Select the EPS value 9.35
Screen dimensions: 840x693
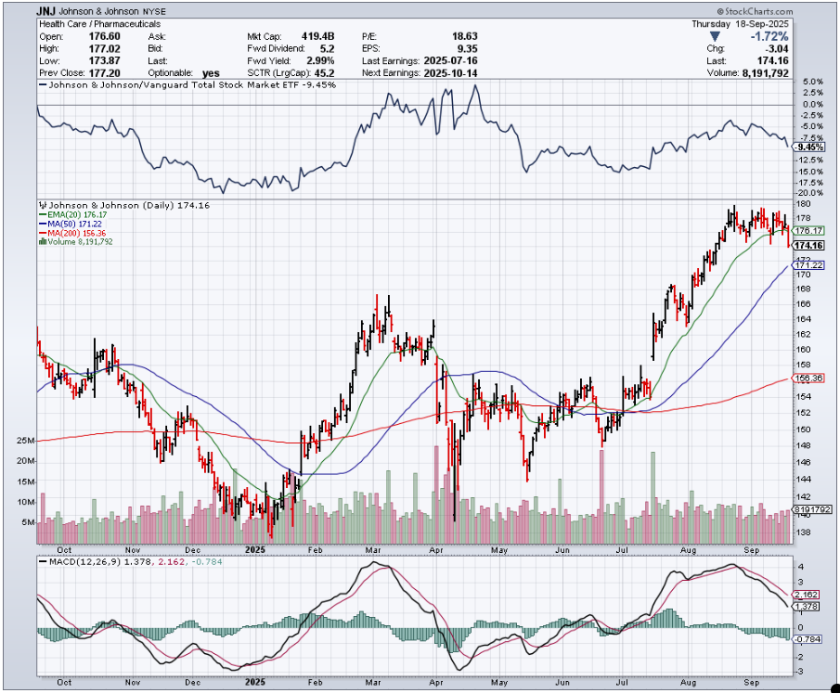(467, 49)
